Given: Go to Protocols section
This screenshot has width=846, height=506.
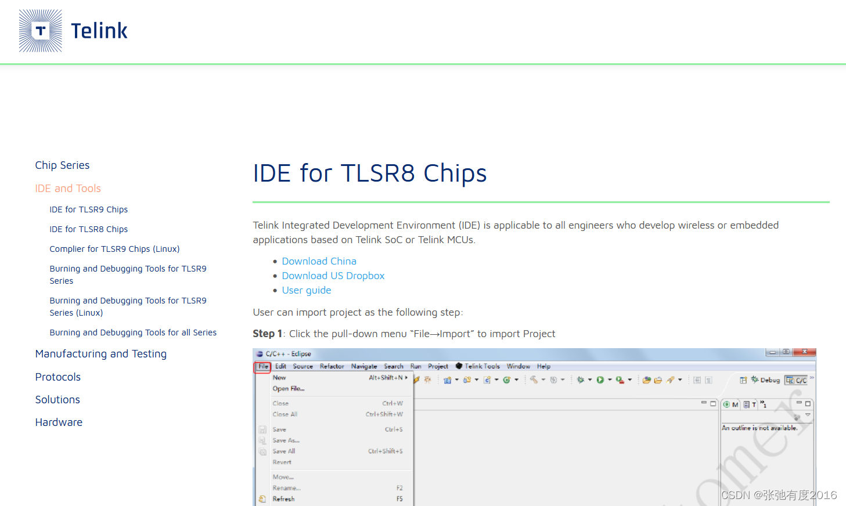Looking at the screenshot, I should pos(58,377).
